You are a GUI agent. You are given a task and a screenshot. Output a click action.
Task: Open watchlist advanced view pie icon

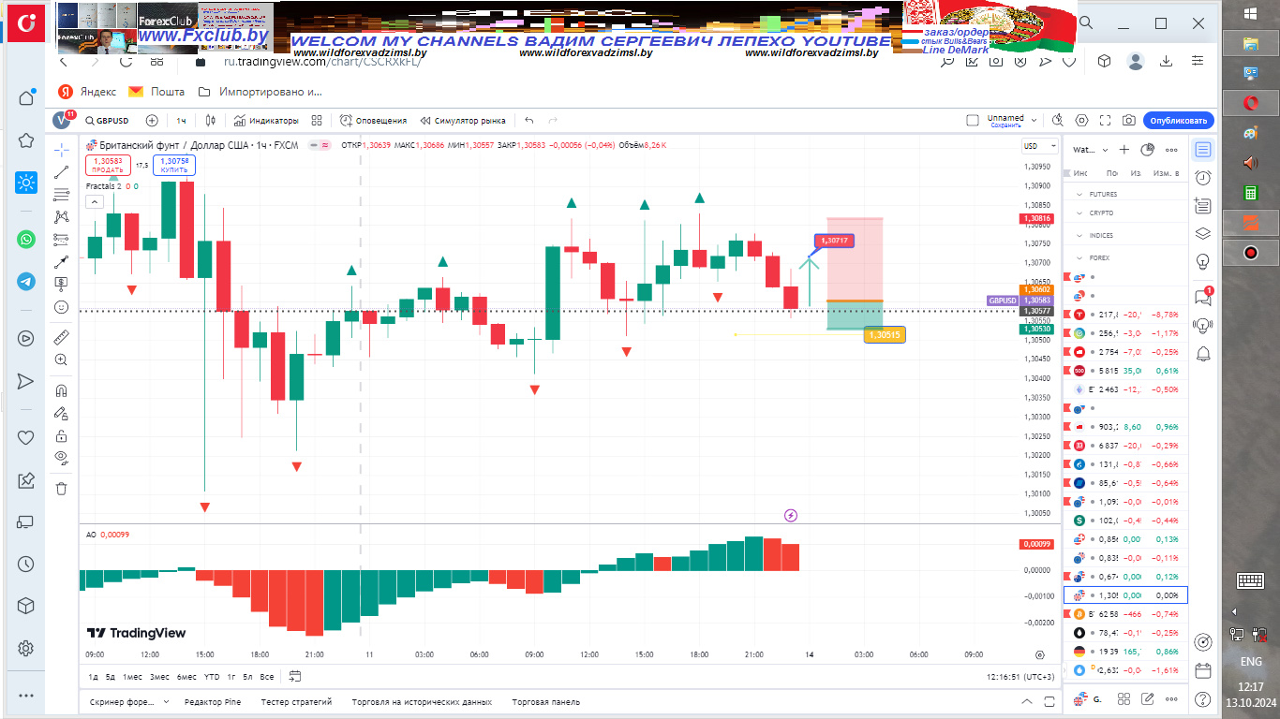tap(1147, 150)
